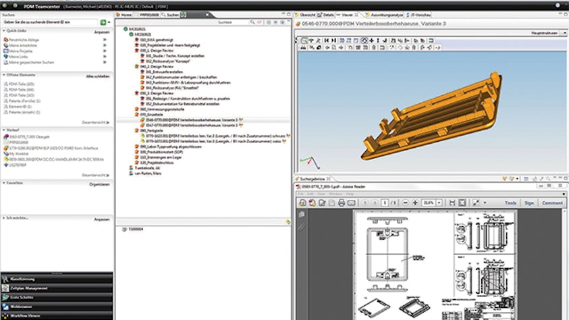This screenshot has height=320, width=569.
Task: Switch to the JT-Vorschau tab
Action: [x=418, y=15]
